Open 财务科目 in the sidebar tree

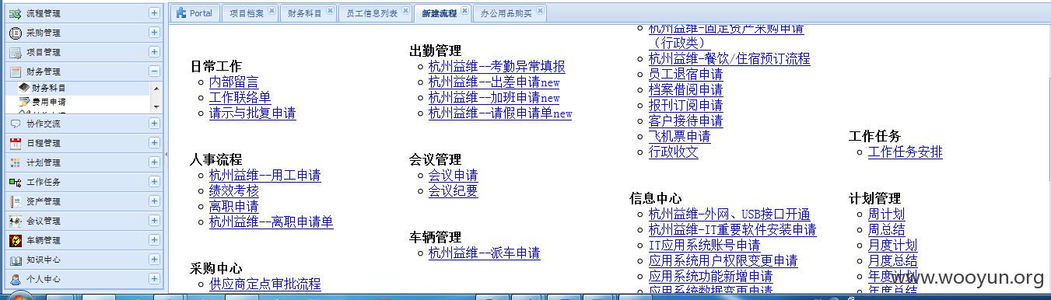(48, 89)
